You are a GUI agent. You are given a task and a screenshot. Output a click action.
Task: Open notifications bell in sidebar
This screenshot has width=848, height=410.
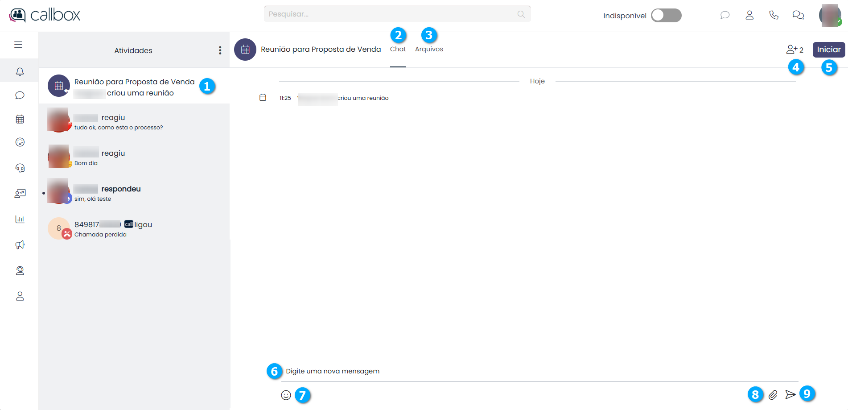point(20,71)
